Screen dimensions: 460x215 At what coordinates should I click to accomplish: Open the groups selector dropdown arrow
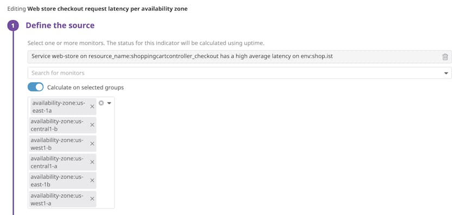coord(109,103)
